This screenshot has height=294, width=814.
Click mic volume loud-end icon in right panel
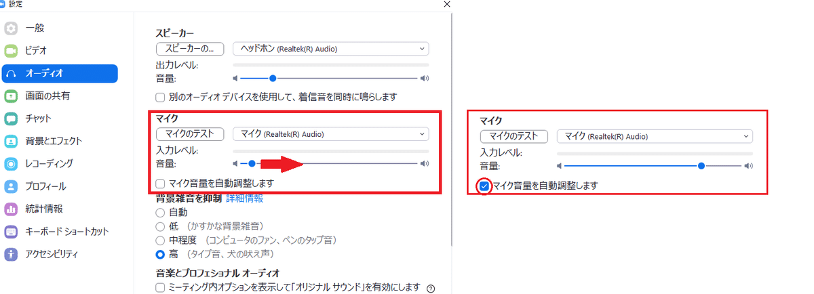(749, 165)
